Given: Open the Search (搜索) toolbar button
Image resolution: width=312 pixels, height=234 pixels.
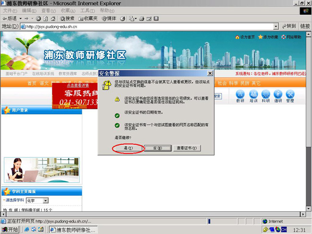Looking at the screenshot, I should click(67, 19).
